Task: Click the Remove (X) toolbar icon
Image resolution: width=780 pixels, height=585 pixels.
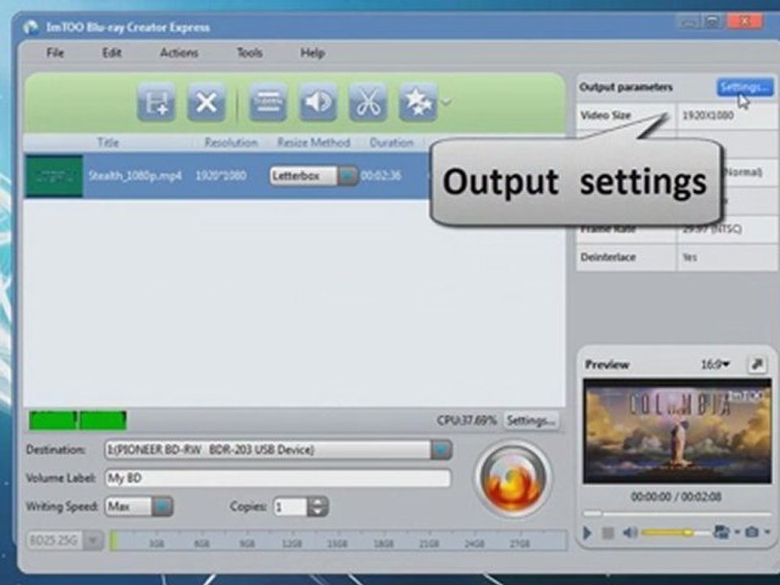Action: point(206,103)
